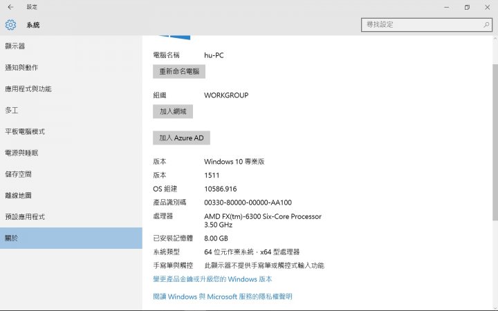The image size is (498, 311).
Task: Select 電源與睡眠 in the sidebar
Action: pyautogui.click(x=71, y=153)
